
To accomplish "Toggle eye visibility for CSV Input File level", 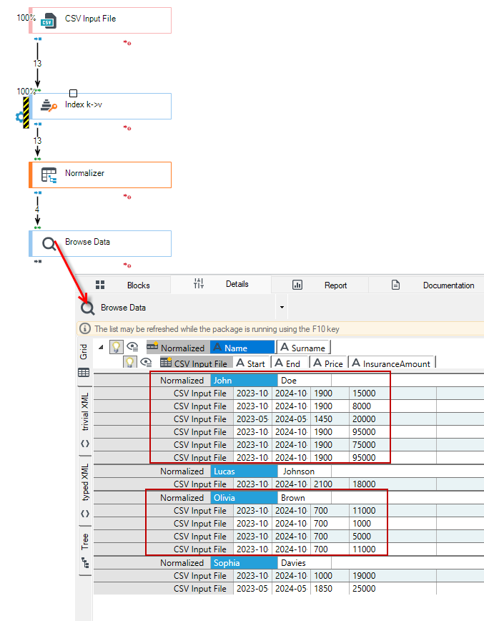I will pyautogui.click(x=146, y=362).
